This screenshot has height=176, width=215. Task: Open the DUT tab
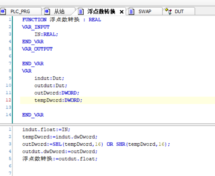pos(179,11)
